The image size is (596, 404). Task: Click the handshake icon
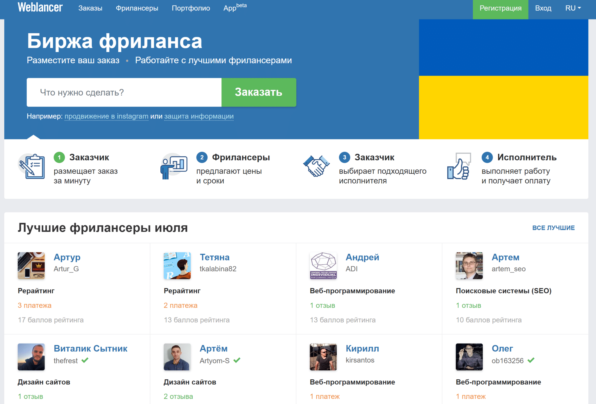316,166
